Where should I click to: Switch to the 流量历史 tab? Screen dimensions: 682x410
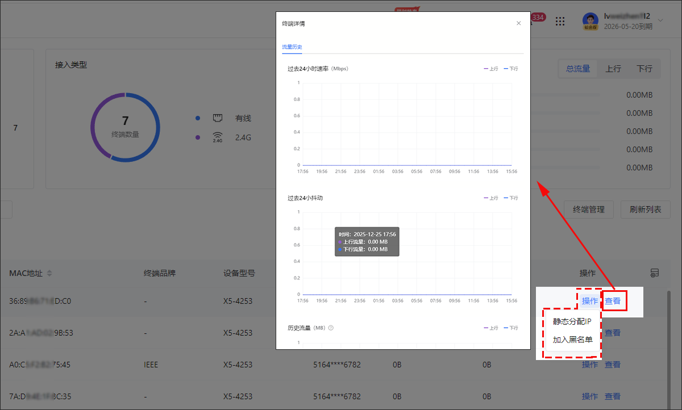(x=292, y=47)
